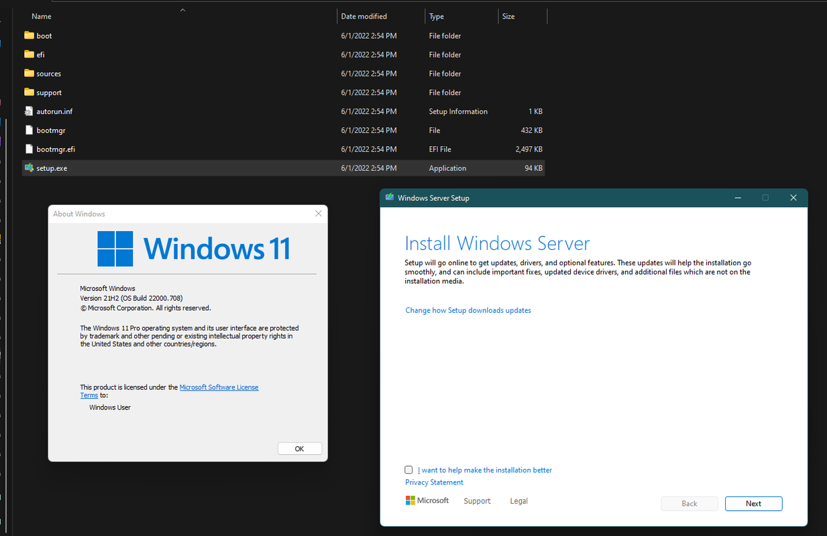Select the 'efi' folder name

[x=40, y=54]
